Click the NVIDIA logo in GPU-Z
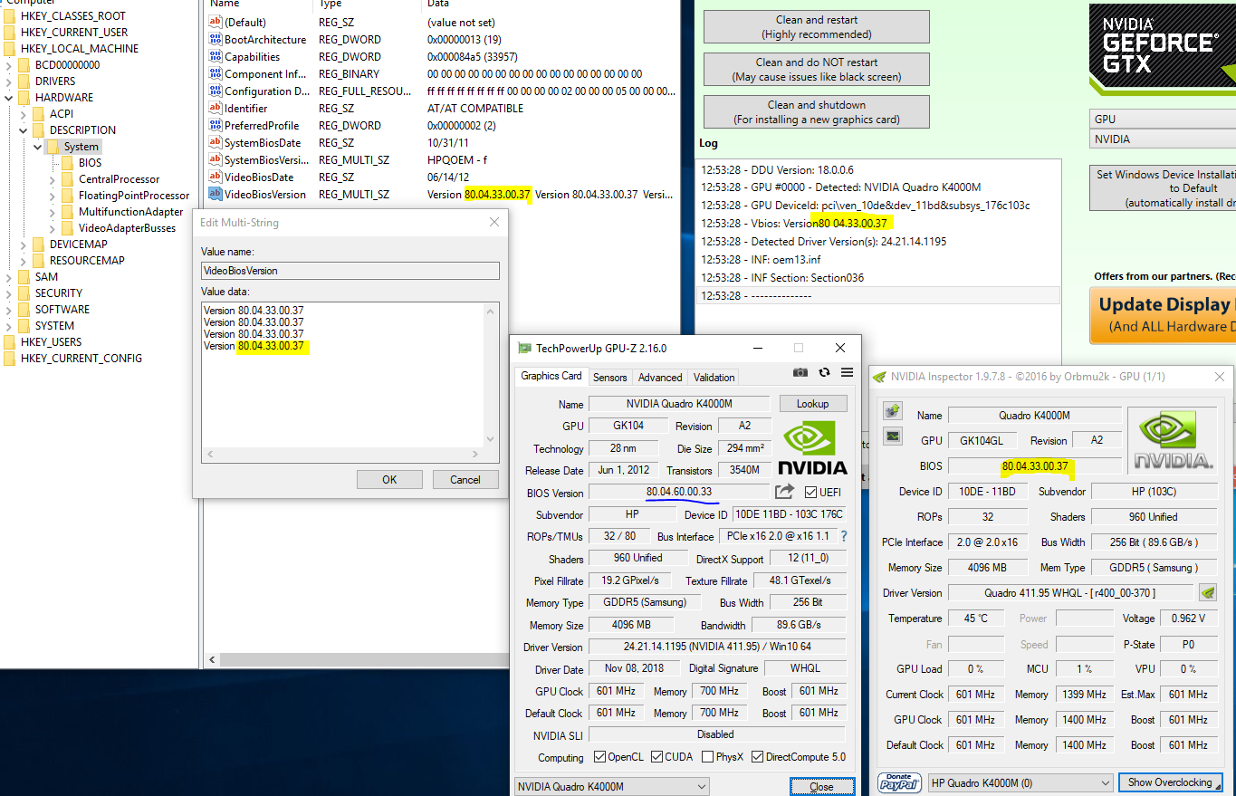1236x796 pixels. coord(813,446)
